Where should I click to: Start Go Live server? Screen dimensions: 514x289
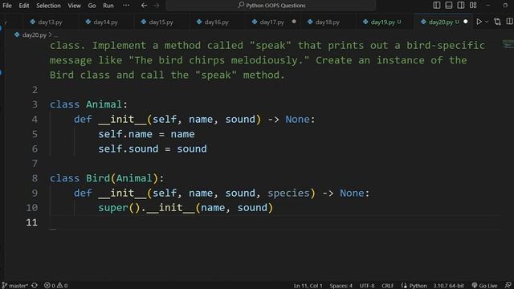click(484, 286)
